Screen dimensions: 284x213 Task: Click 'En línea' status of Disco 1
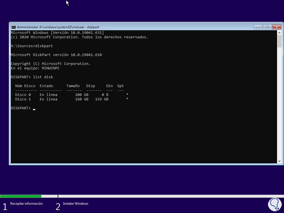(x=49, y=99)
